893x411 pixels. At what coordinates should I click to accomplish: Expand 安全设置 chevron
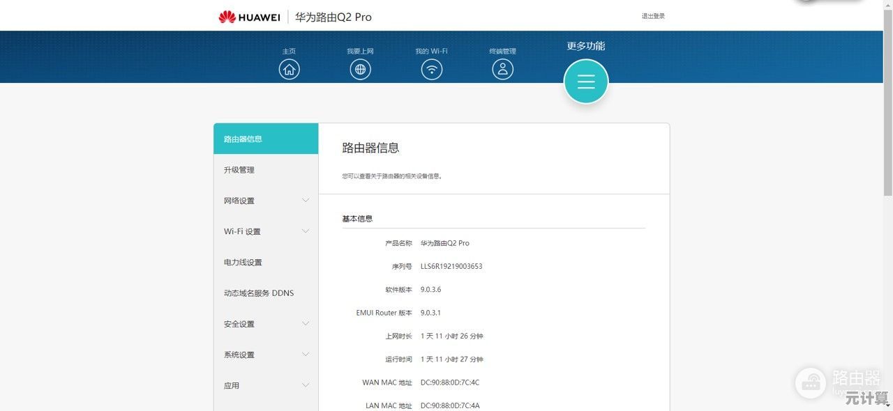tap(306, 324)
